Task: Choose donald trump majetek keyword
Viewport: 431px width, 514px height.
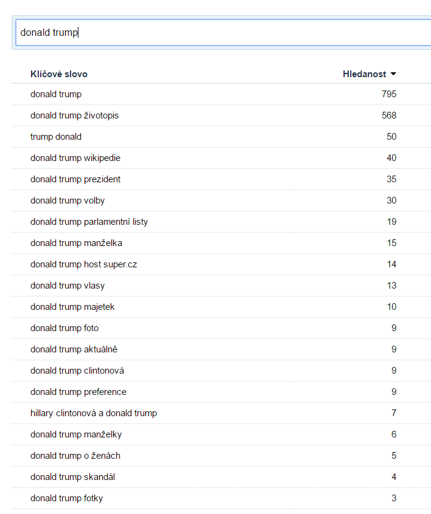Action: click(x=72, y=307)
